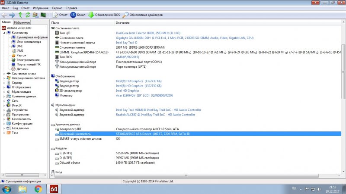Select DirectX in the sidebar tree
The width and height of the screenshot is (346, 194).
click(16, 105)
